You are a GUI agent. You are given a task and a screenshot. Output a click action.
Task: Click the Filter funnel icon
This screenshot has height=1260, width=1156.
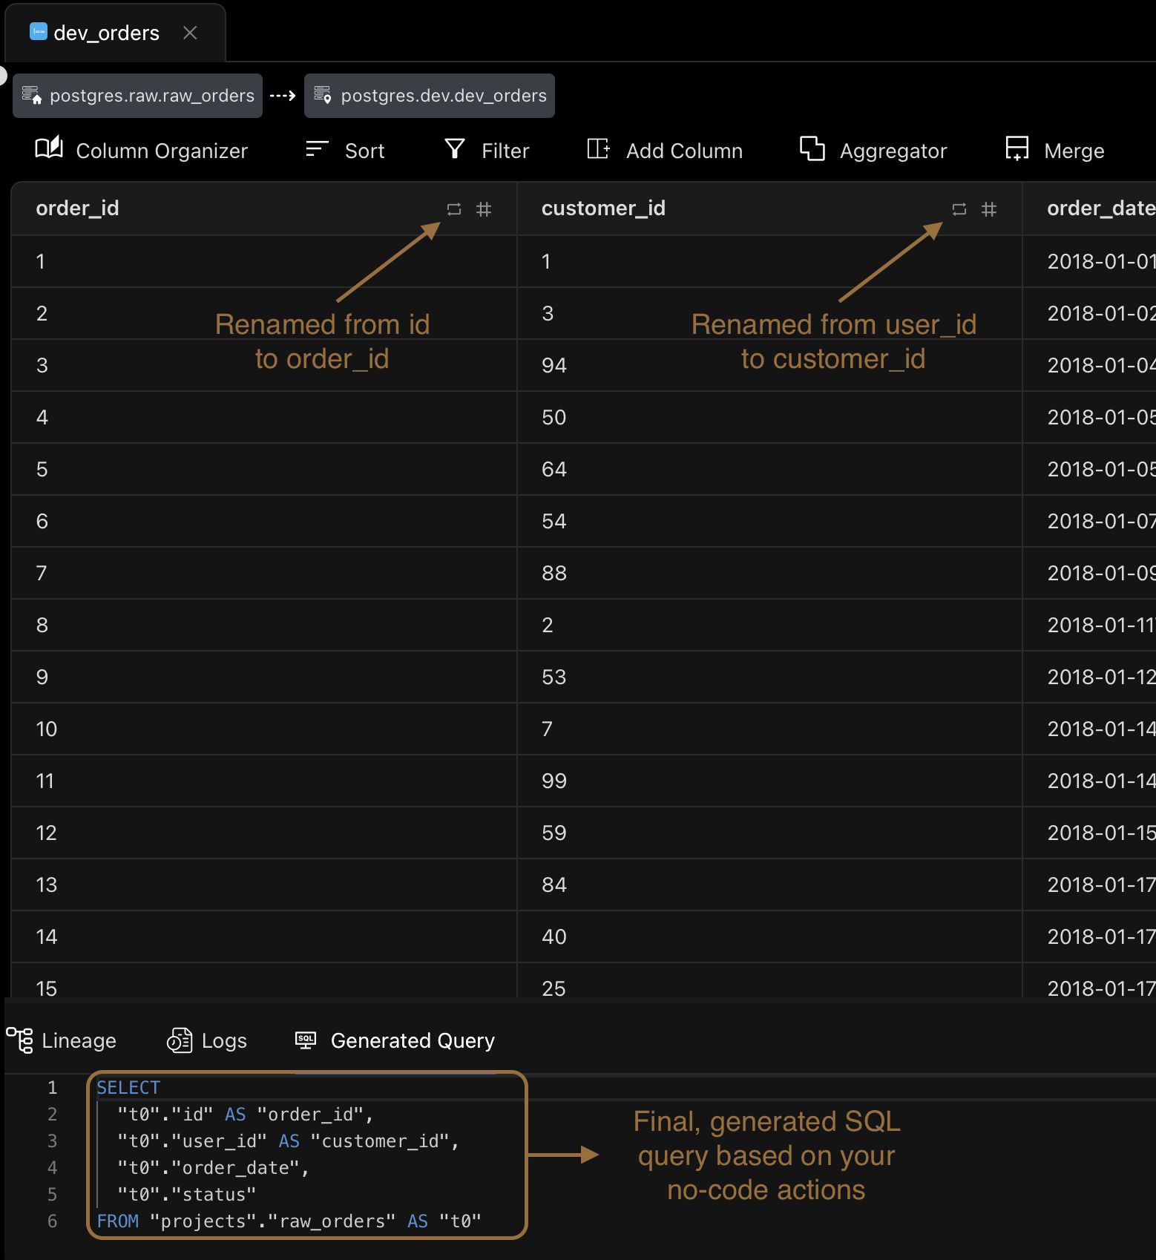pos(455,148)
